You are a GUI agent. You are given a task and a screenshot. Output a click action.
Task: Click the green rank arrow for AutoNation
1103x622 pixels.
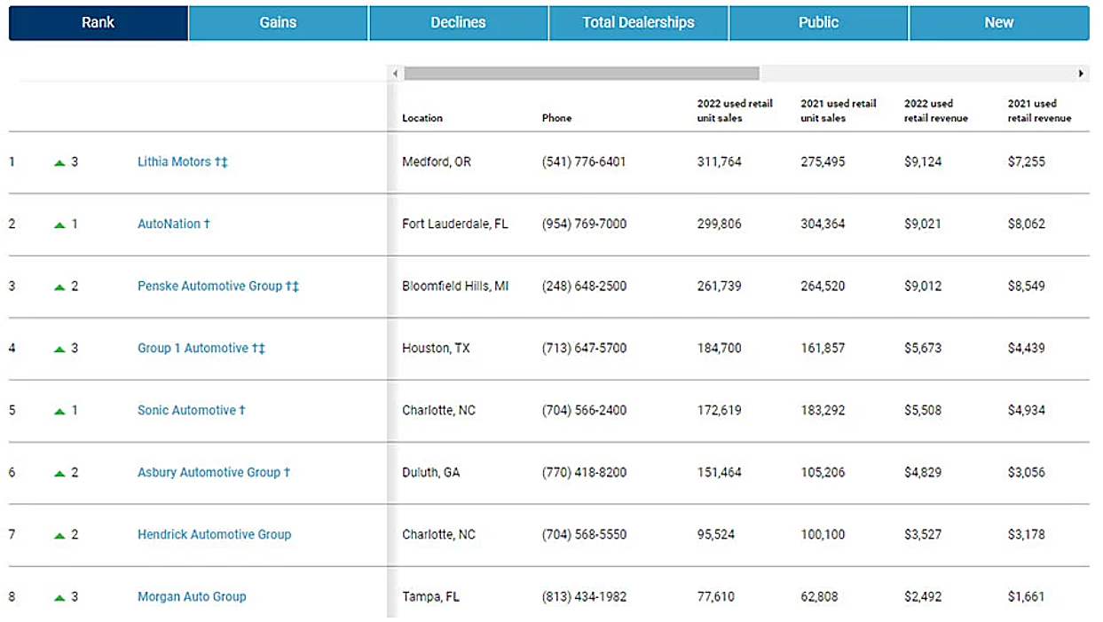tap(59, 224)
